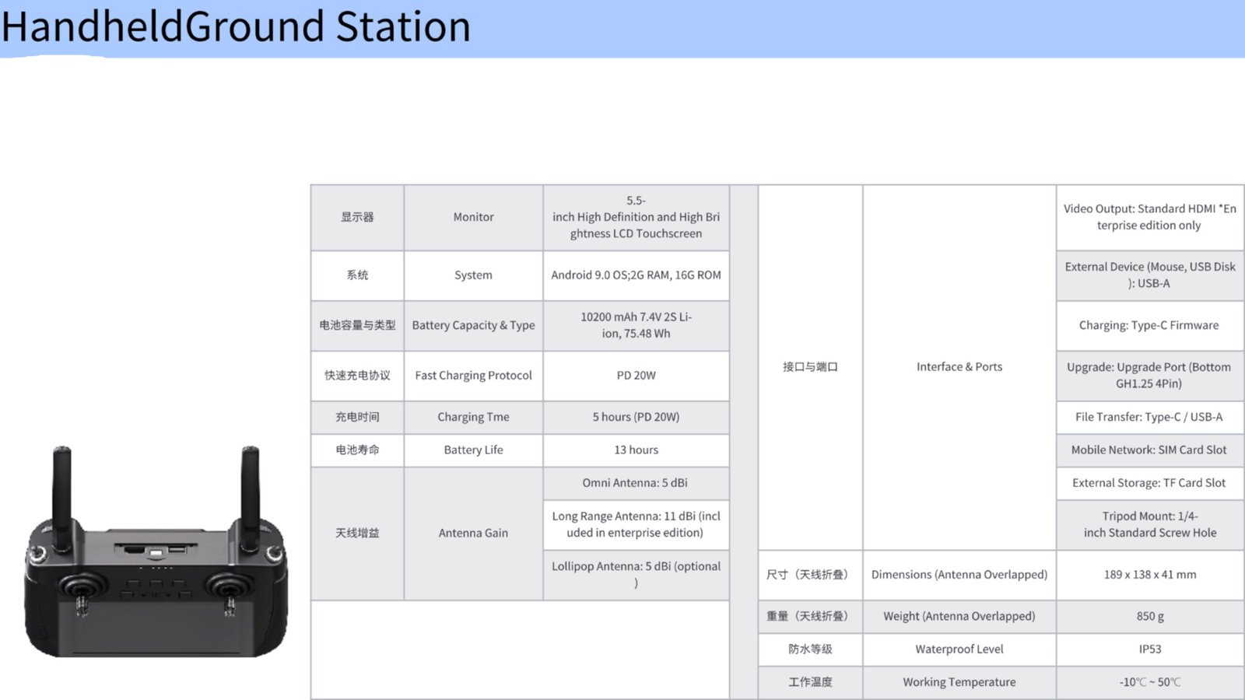Click the PD 20W value cell
Viewport: 1245px width, 700px height.
coord(636,376)
